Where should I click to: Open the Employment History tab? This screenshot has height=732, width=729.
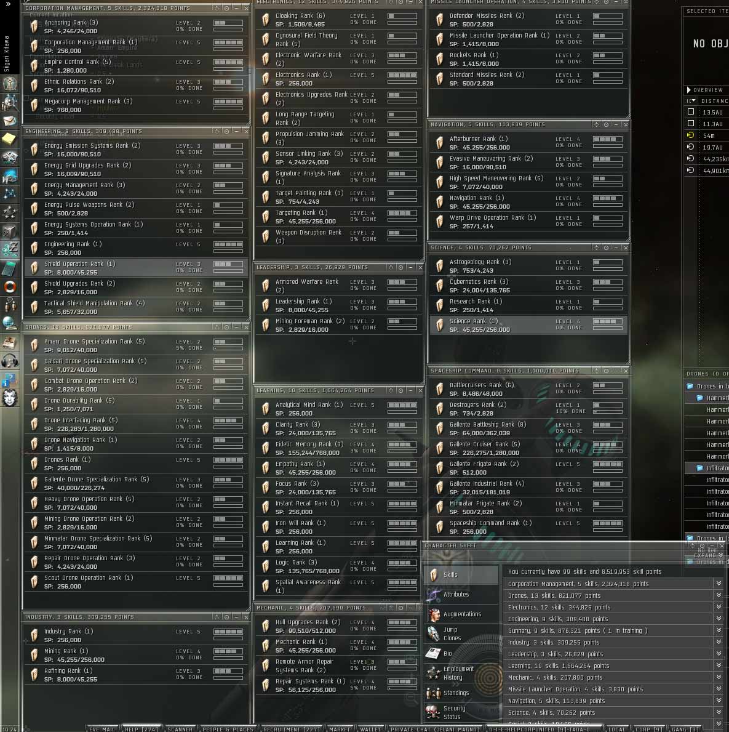point(461,673)
